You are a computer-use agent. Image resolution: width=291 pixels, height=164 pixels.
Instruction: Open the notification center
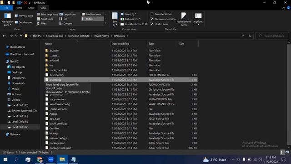pos(284,159)
